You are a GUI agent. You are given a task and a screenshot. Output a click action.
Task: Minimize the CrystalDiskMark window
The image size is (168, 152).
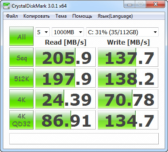coord(130,4)
